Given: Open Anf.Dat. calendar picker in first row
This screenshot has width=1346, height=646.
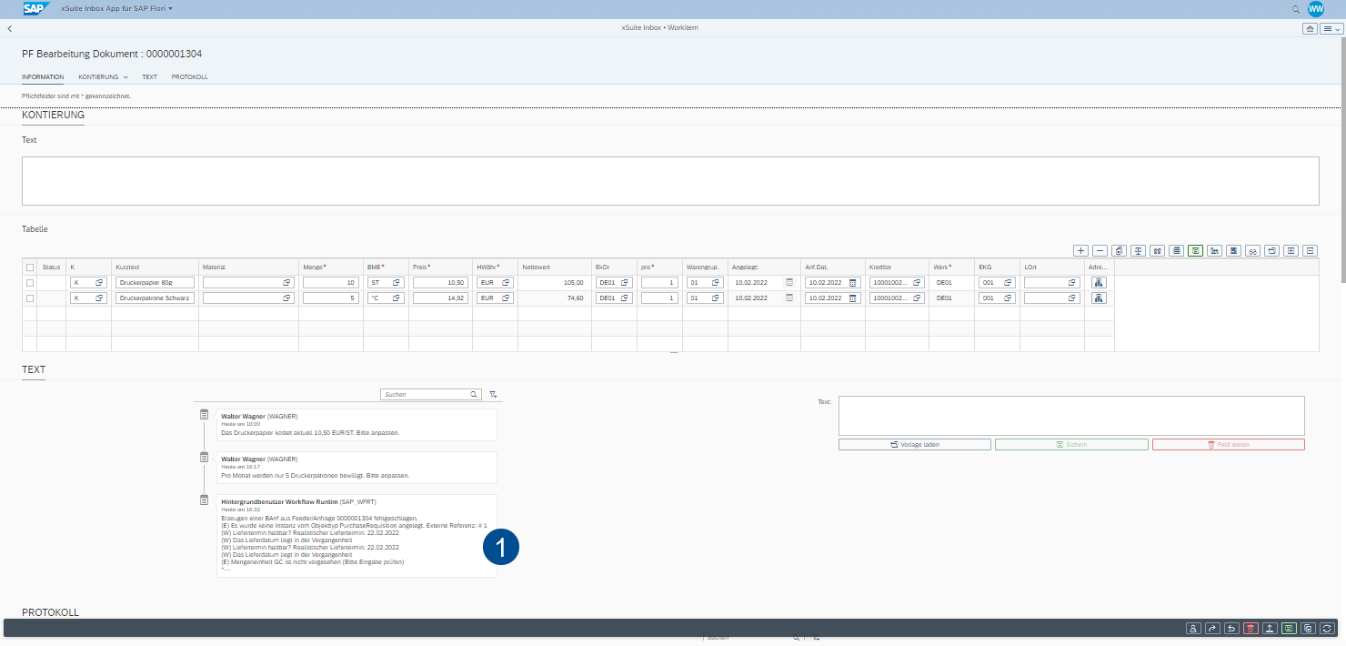Looking at the screenshot, I should [x=852, y=283].
